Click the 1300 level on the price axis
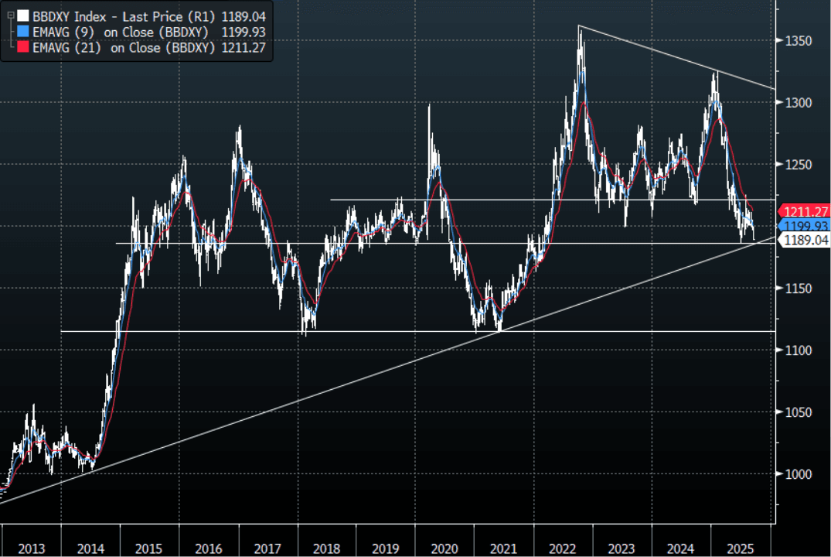This screenshot has height=557, width=831. coord(795,102)
